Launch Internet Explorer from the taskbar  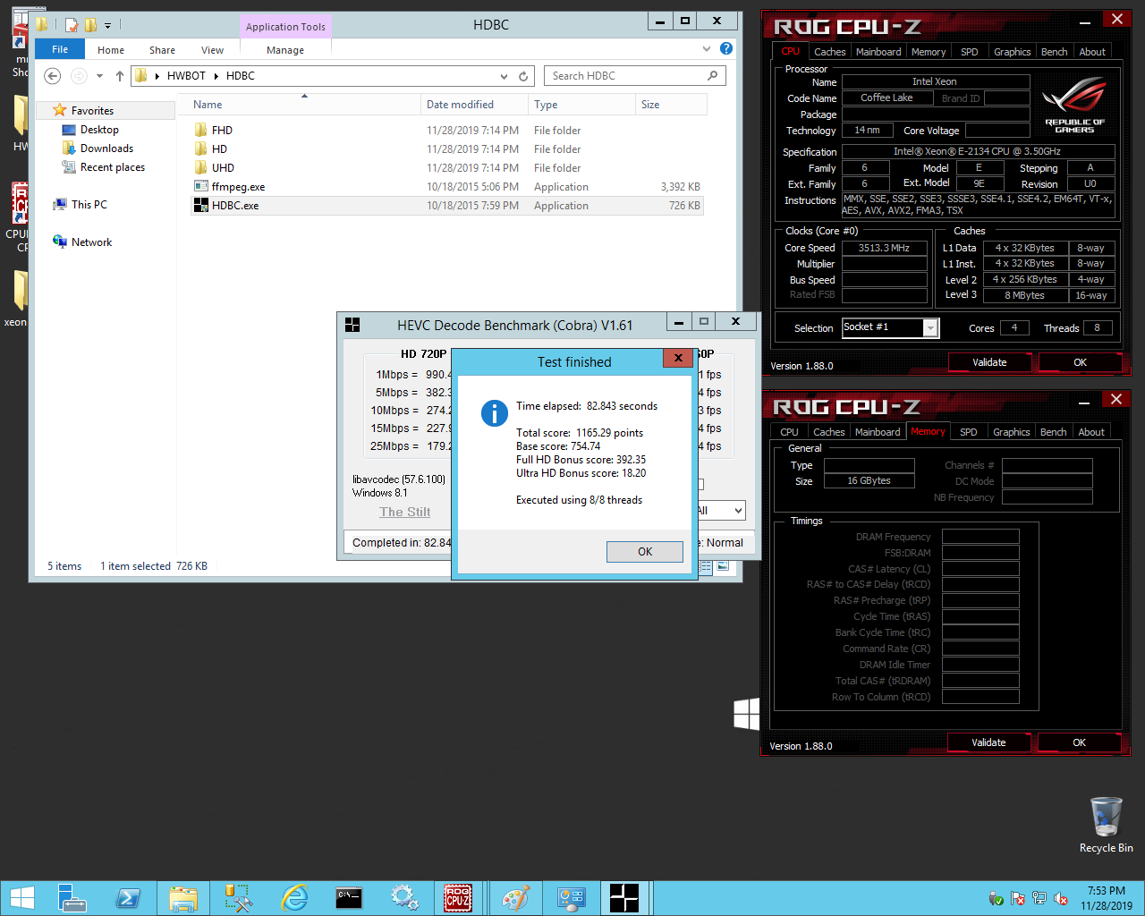pos(293,898)
